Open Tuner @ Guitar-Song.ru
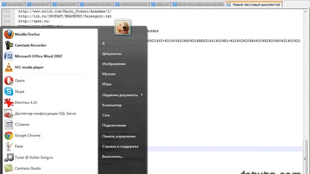The width and height of the screenshot is (310, 174). 34,158
